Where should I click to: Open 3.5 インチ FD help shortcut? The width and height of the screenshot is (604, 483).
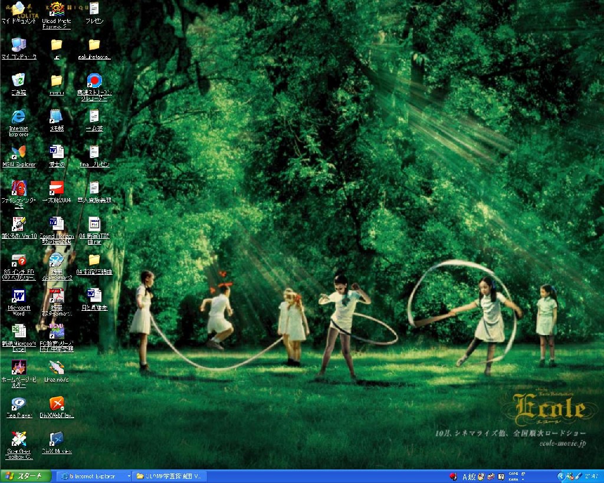(18, 266)
